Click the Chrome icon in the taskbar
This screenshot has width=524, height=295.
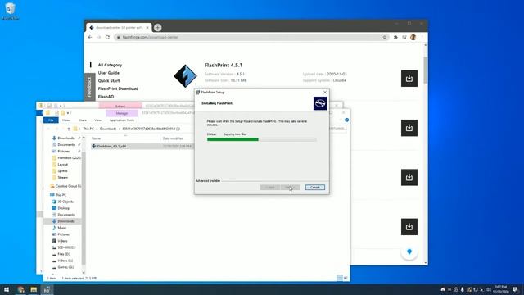coord(20,289)
